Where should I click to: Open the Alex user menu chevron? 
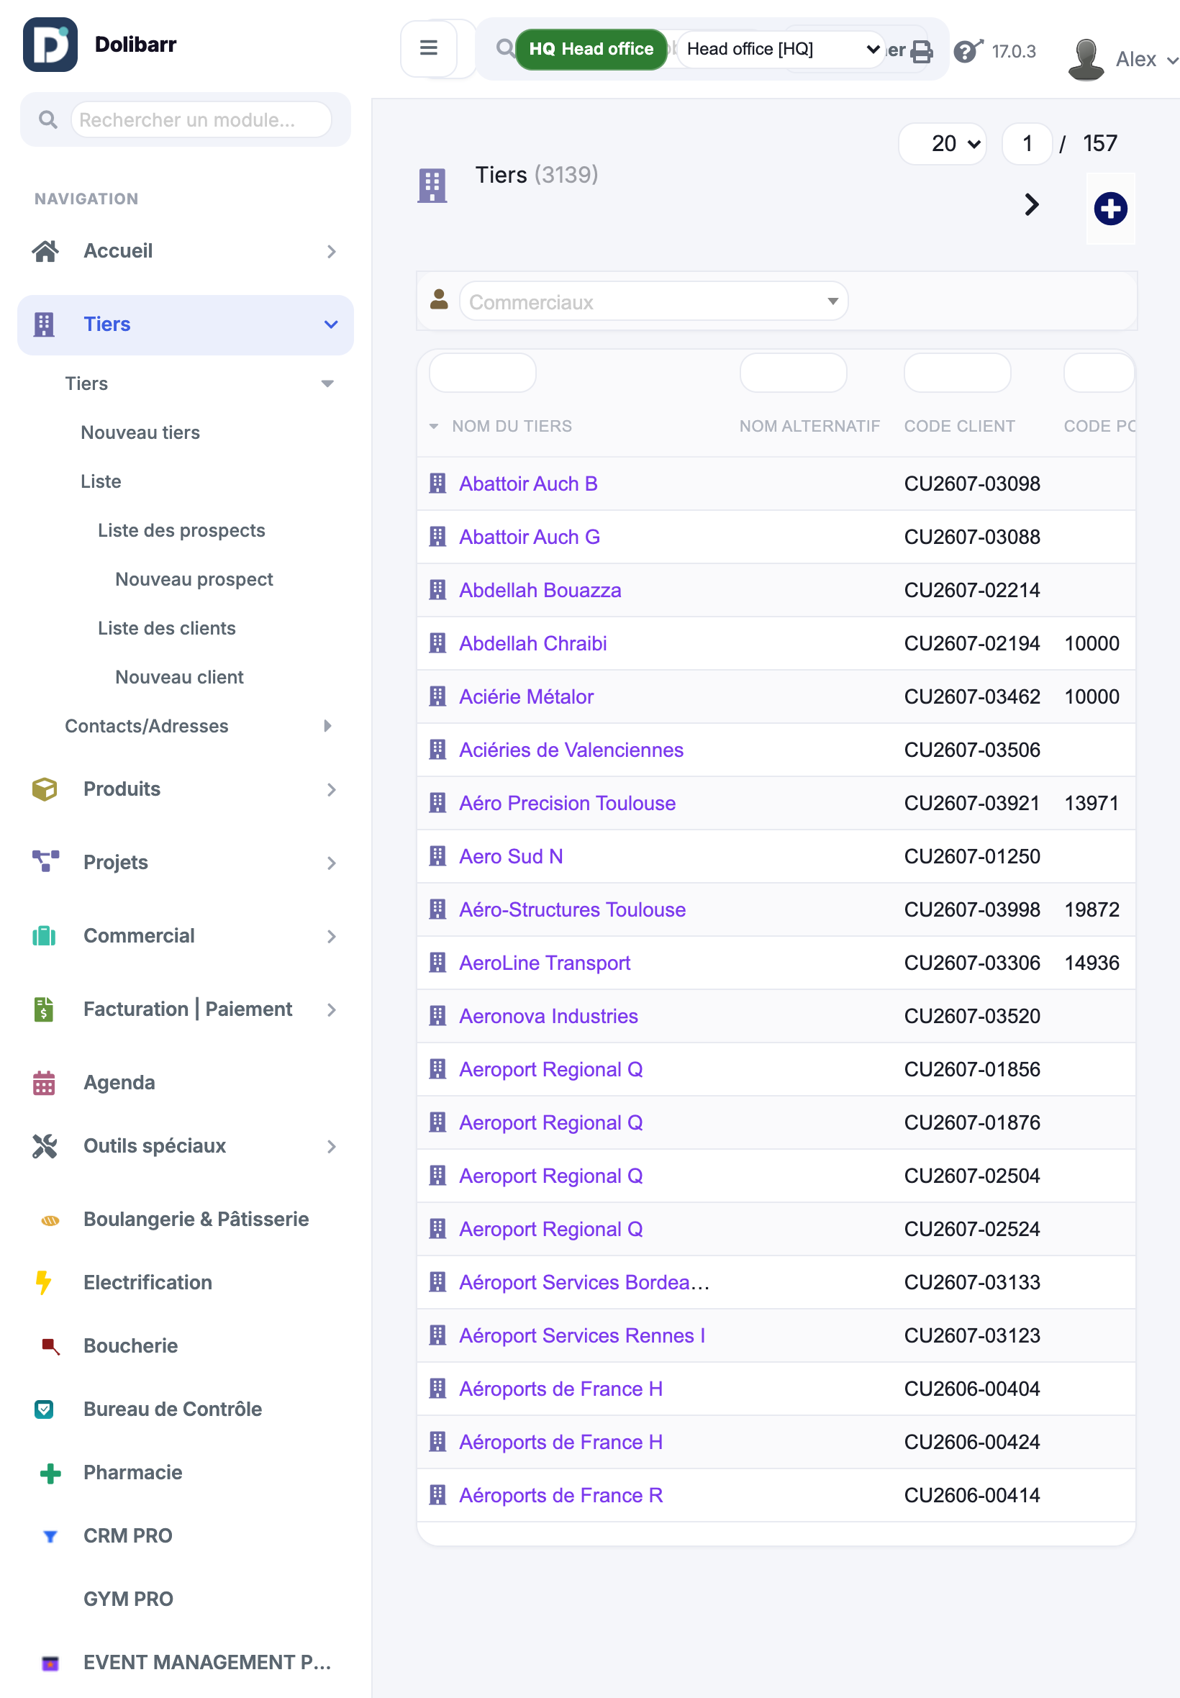1171,60
